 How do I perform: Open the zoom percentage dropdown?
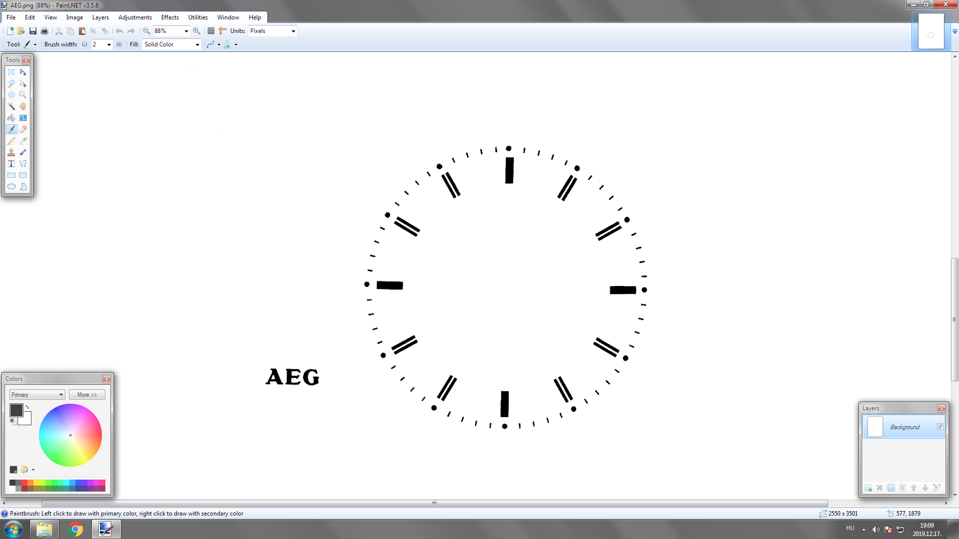click(186, 31)
